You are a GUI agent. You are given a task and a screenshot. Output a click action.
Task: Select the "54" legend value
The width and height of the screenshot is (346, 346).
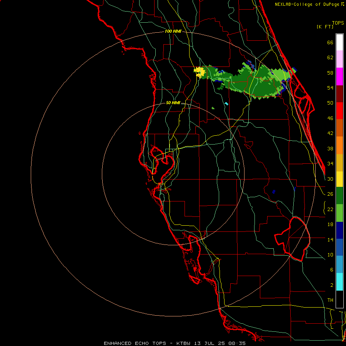pyautogui.click(x=330, y=88)
